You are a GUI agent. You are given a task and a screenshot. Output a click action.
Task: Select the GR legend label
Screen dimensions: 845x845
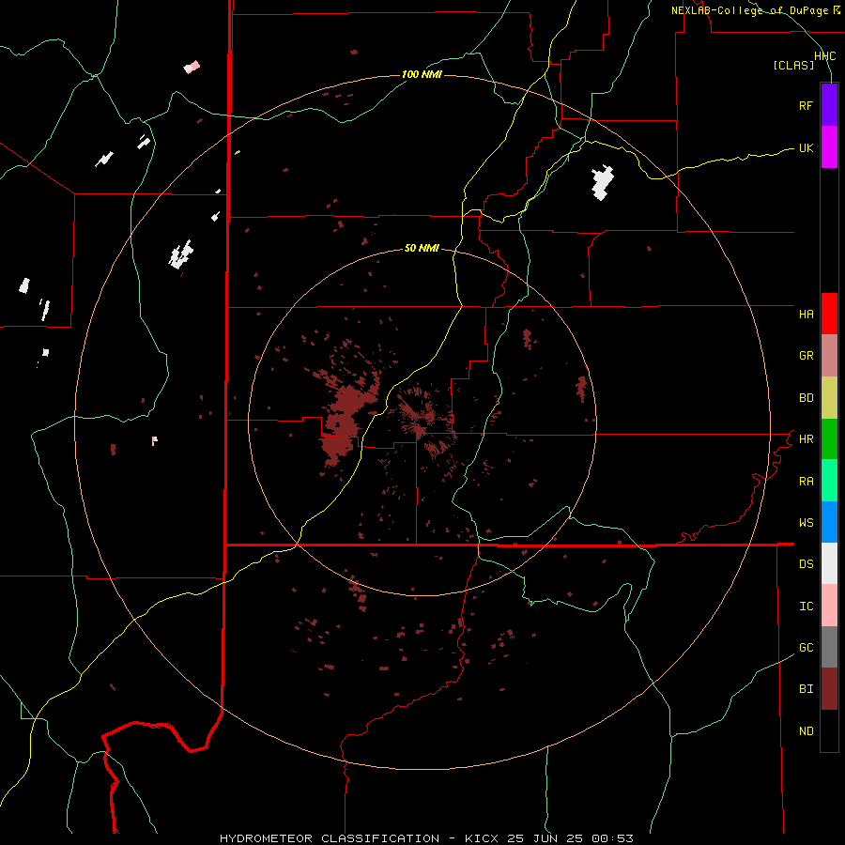click(x=806, y=356)
